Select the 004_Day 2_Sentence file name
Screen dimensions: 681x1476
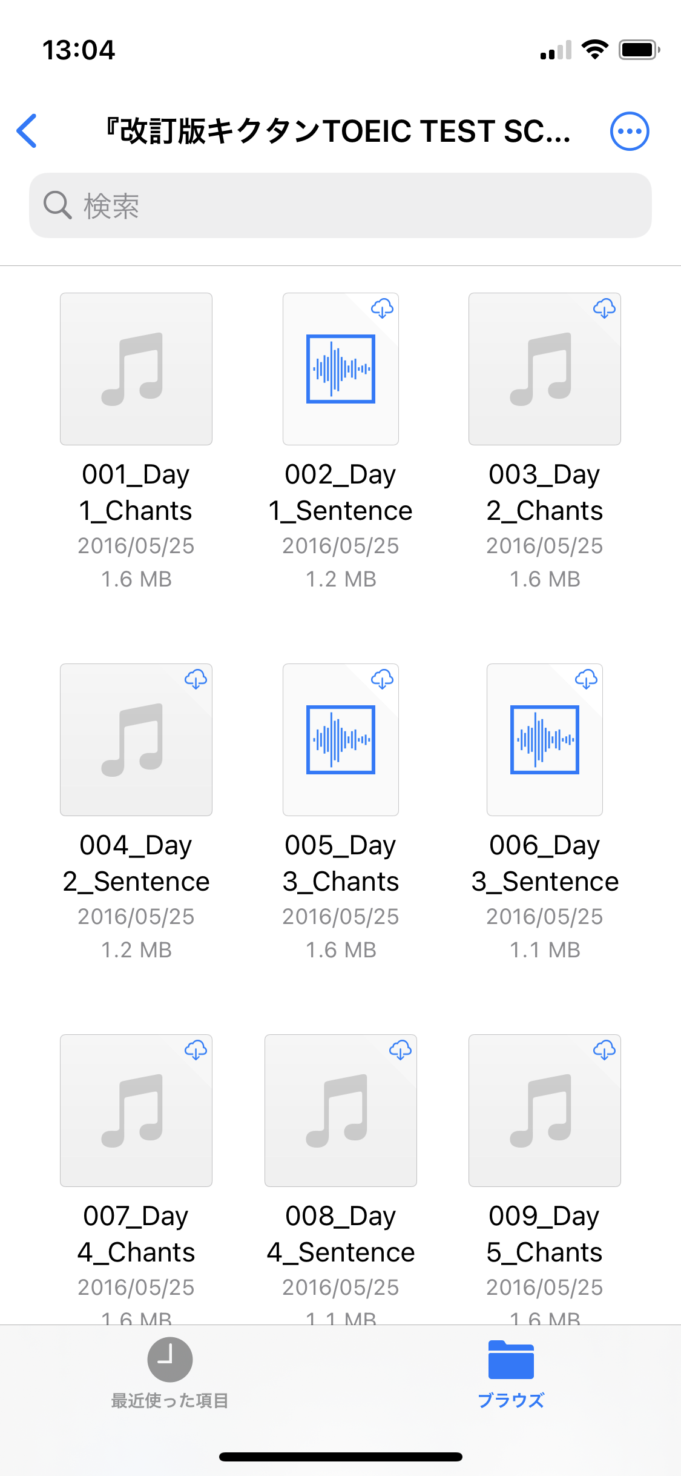pos(136,863)
